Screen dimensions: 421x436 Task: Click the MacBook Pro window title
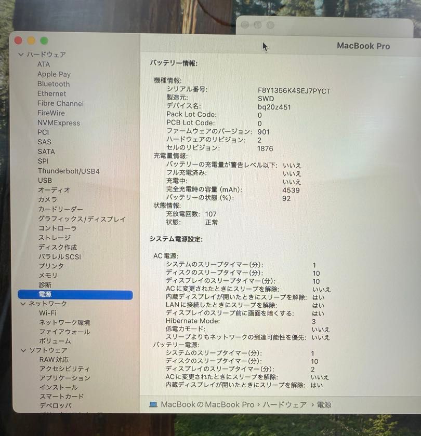tap(363, 46)
